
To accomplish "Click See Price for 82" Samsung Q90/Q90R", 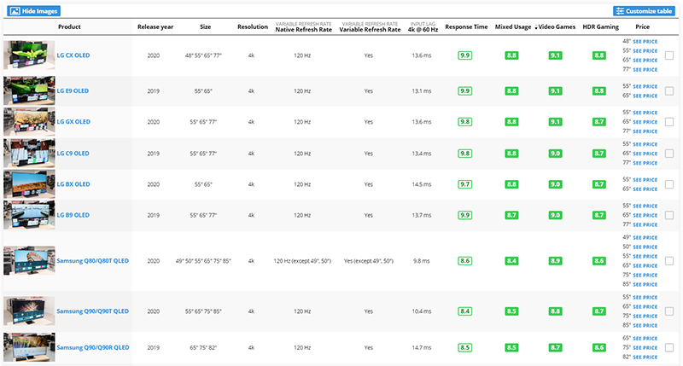I will click(645, 357).
